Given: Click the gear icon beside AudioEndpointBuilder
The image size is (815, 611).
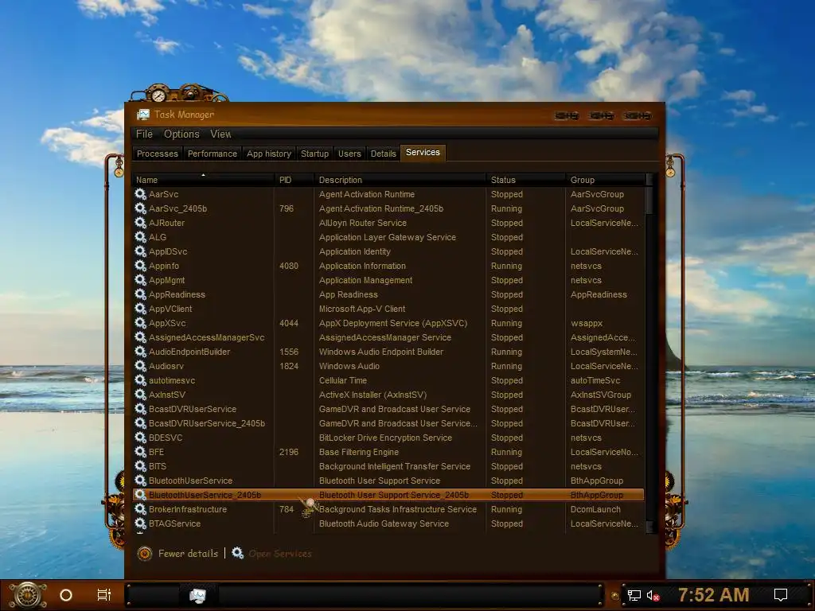Looking at the screenshot, I should [140, 351].
